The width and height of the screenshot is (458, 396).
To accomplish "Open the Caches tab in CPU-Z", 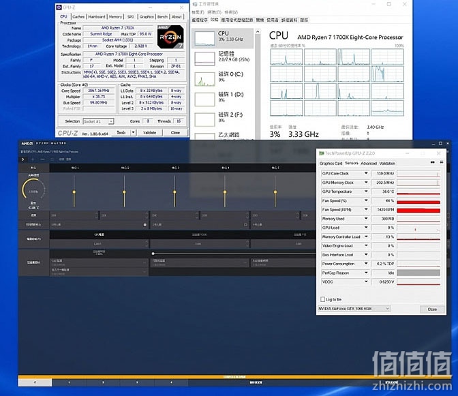I will point(78,17).
